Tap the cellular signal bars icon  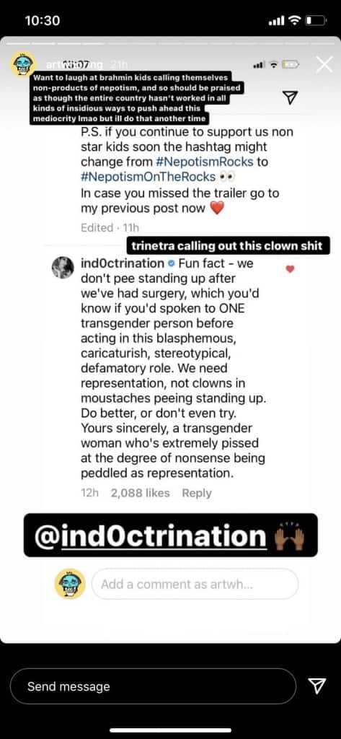(276, 21)
